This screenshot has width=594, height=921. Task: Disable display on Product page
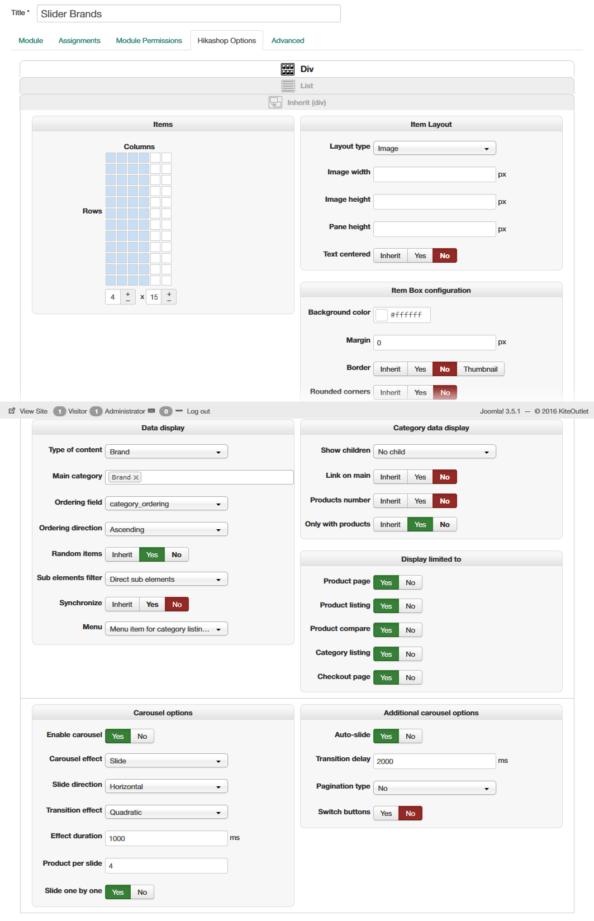tap(411, 583)
